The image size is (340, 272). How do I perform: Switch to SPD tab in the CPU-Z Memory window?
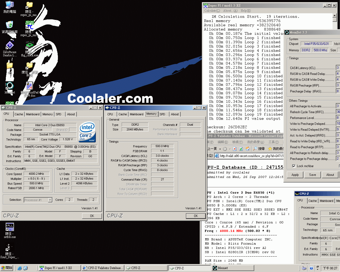(162, 114)
